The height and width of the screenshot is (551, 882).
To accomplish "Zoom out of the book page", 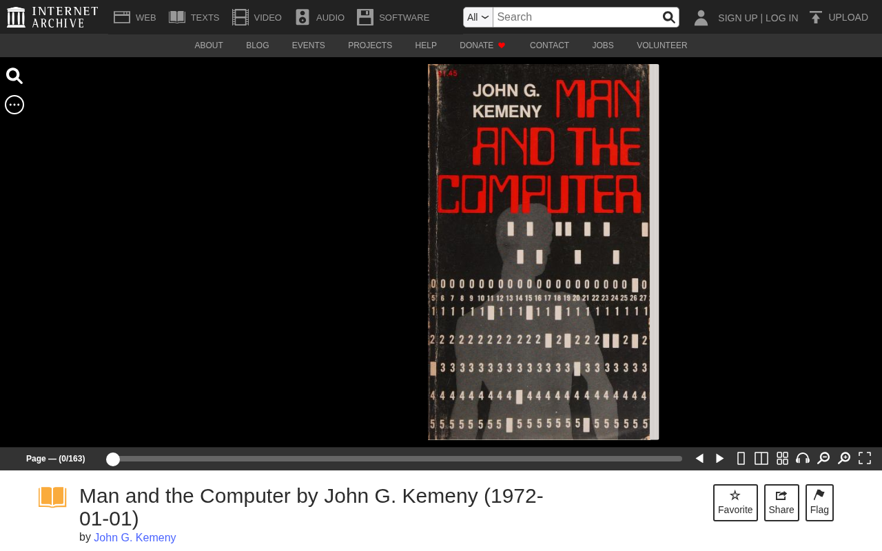I will 823,459.
